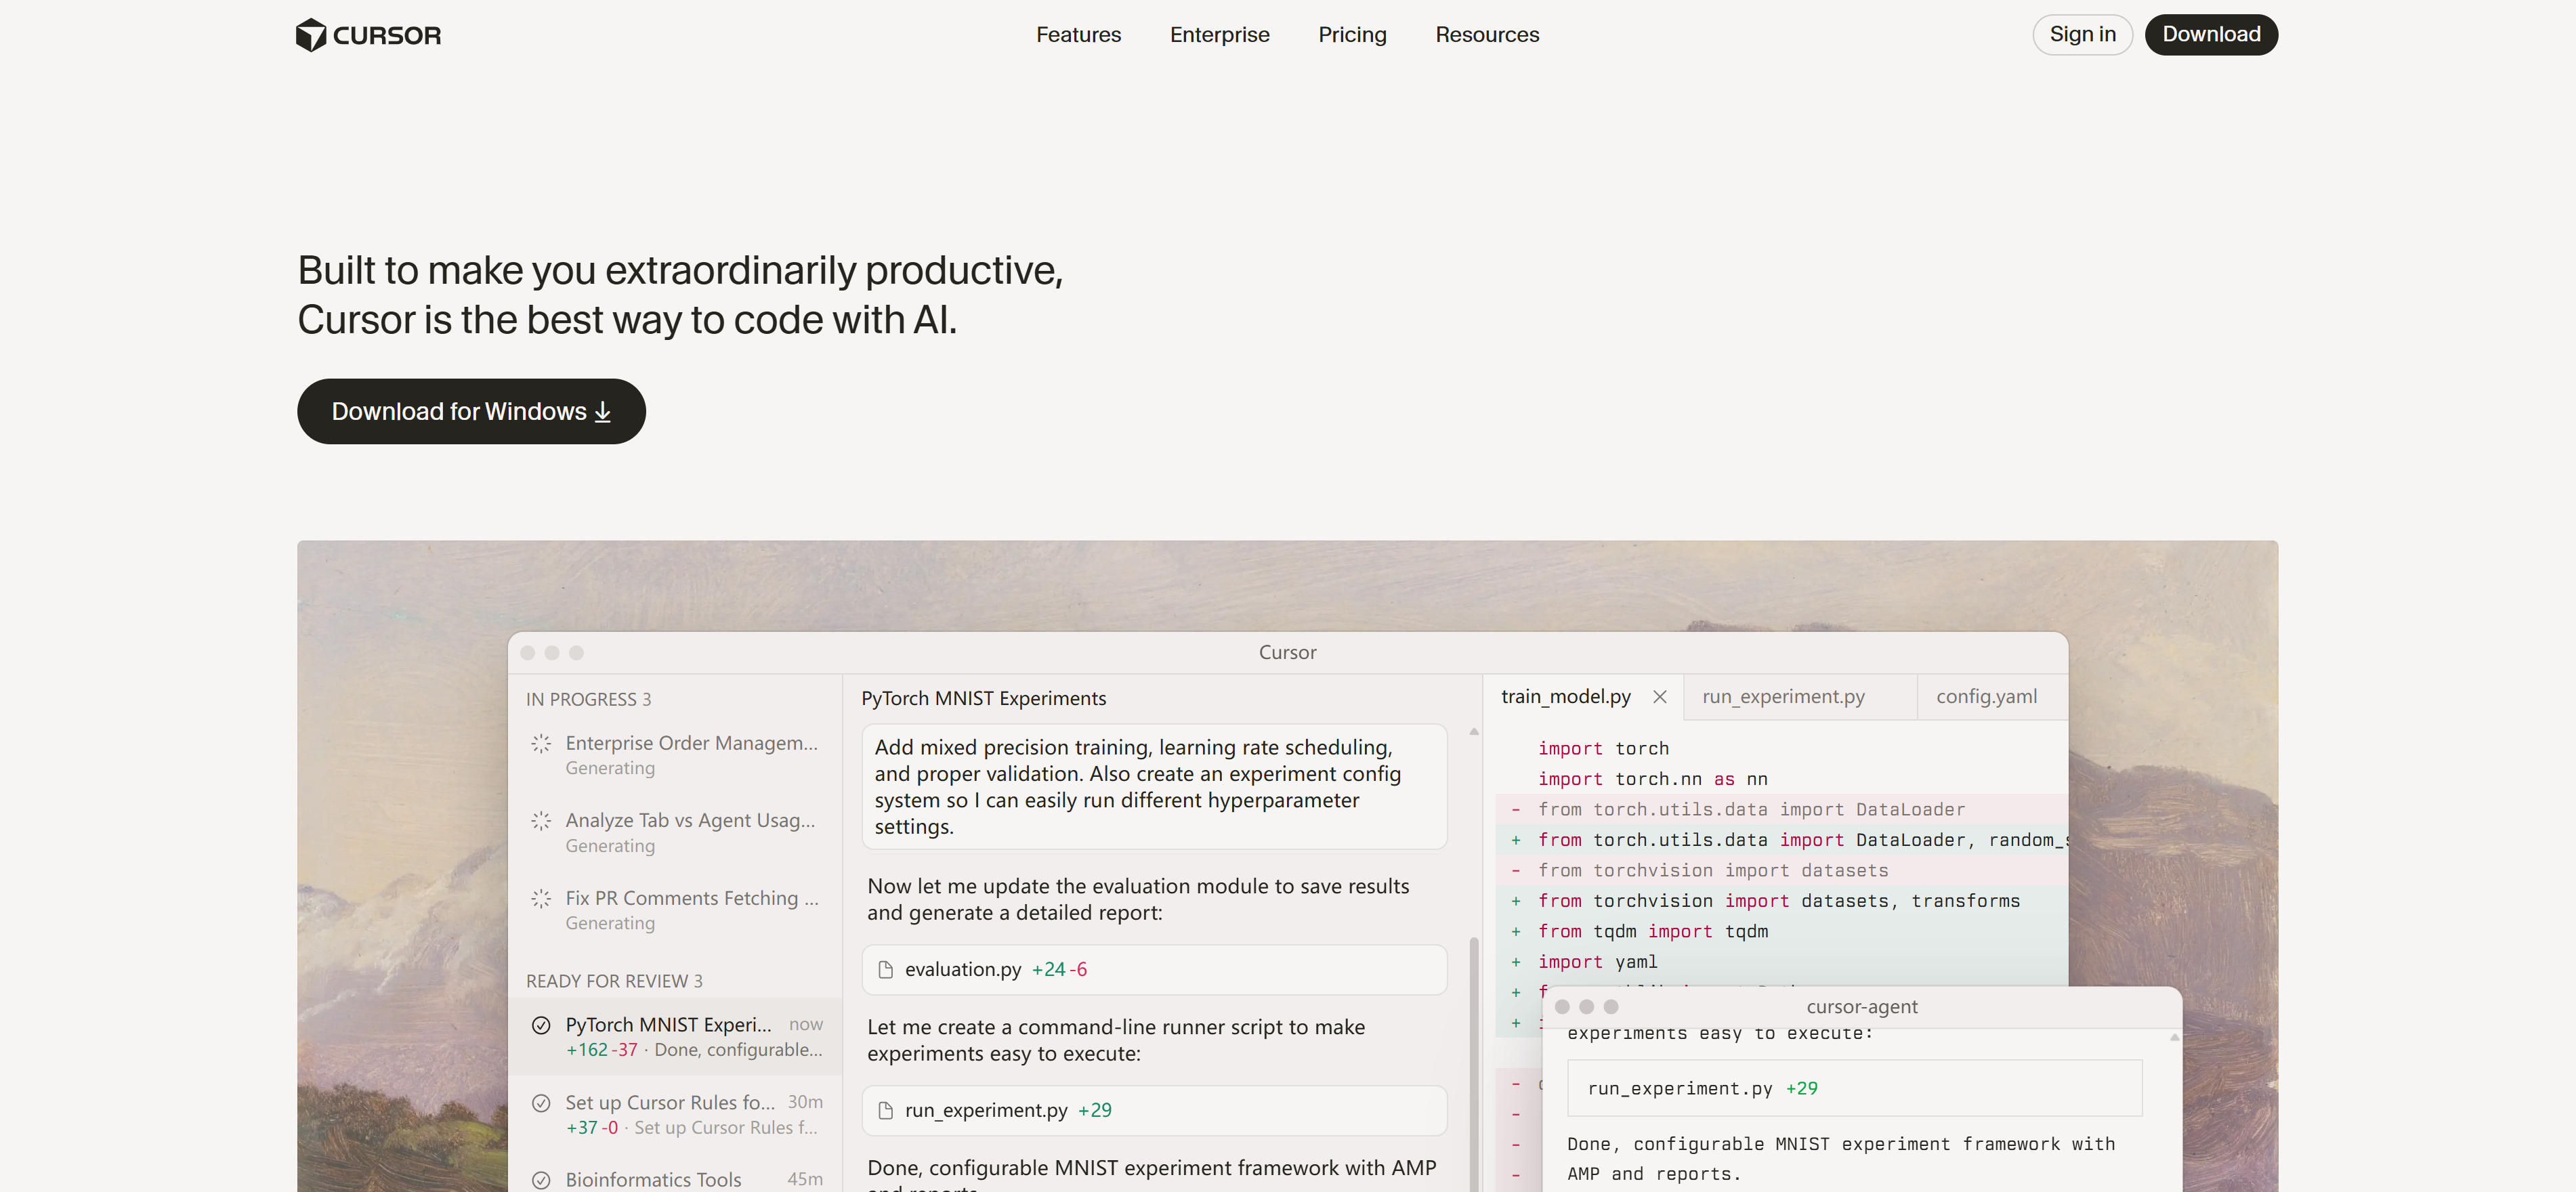The image size is (2576, 1192).
Task: Click the Enterprise navigation item
Action: pos(1218,35)
